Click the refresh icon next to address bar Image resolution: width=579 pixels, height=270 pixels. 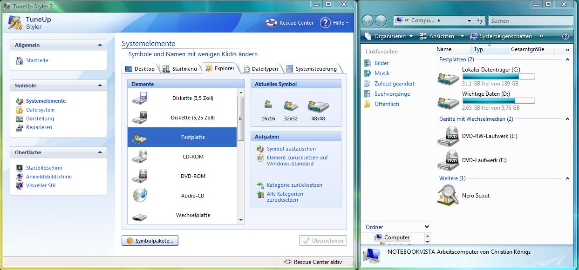pyautogui.click(x=480, y=20)
